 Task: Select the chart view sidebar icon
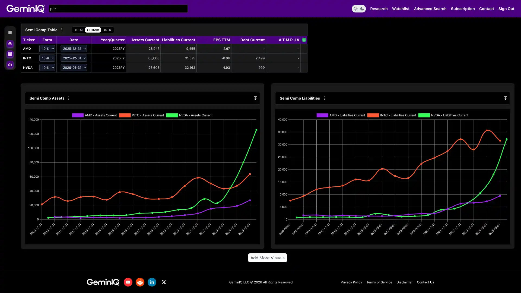(x=10, y=65)
